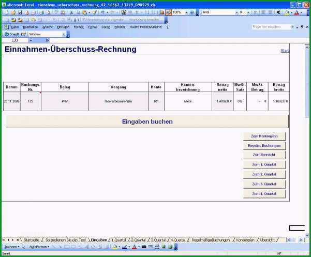This screenshot has height=257, width=311.
Task: Click fill color bucket in drawing toolbar
Action: pos(115,247)
